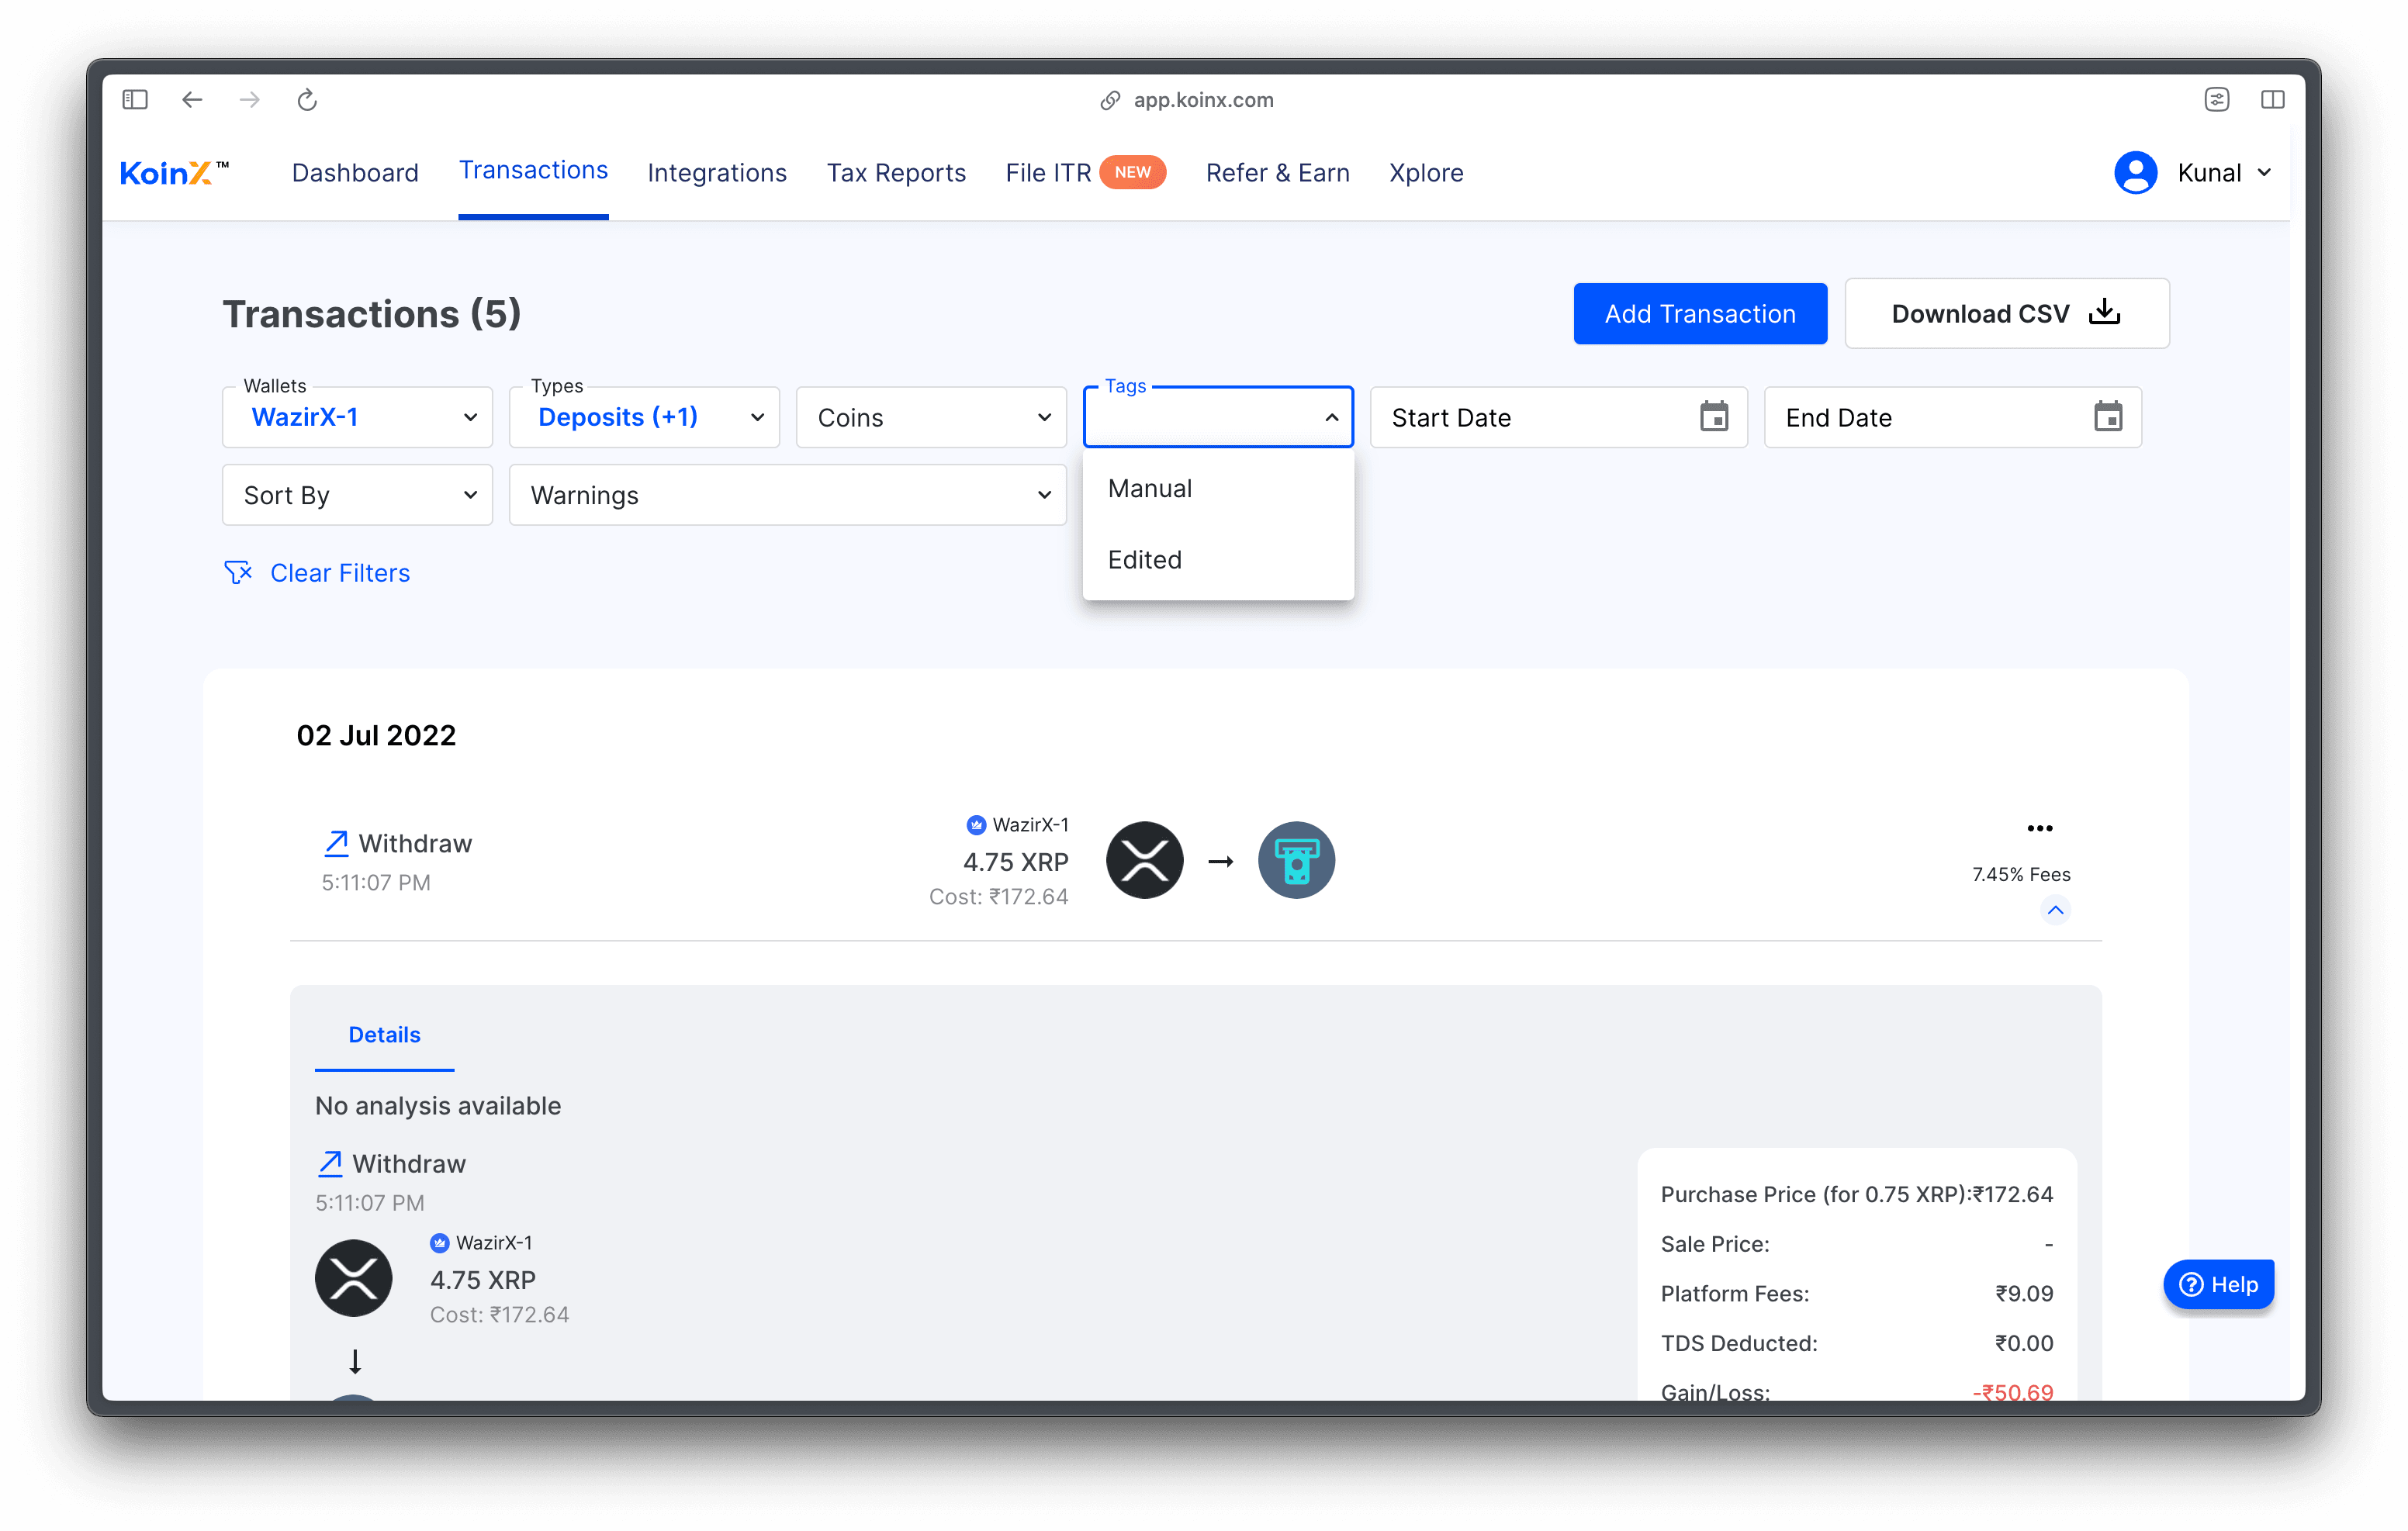Select Edited tag option

coord(1218,560)
